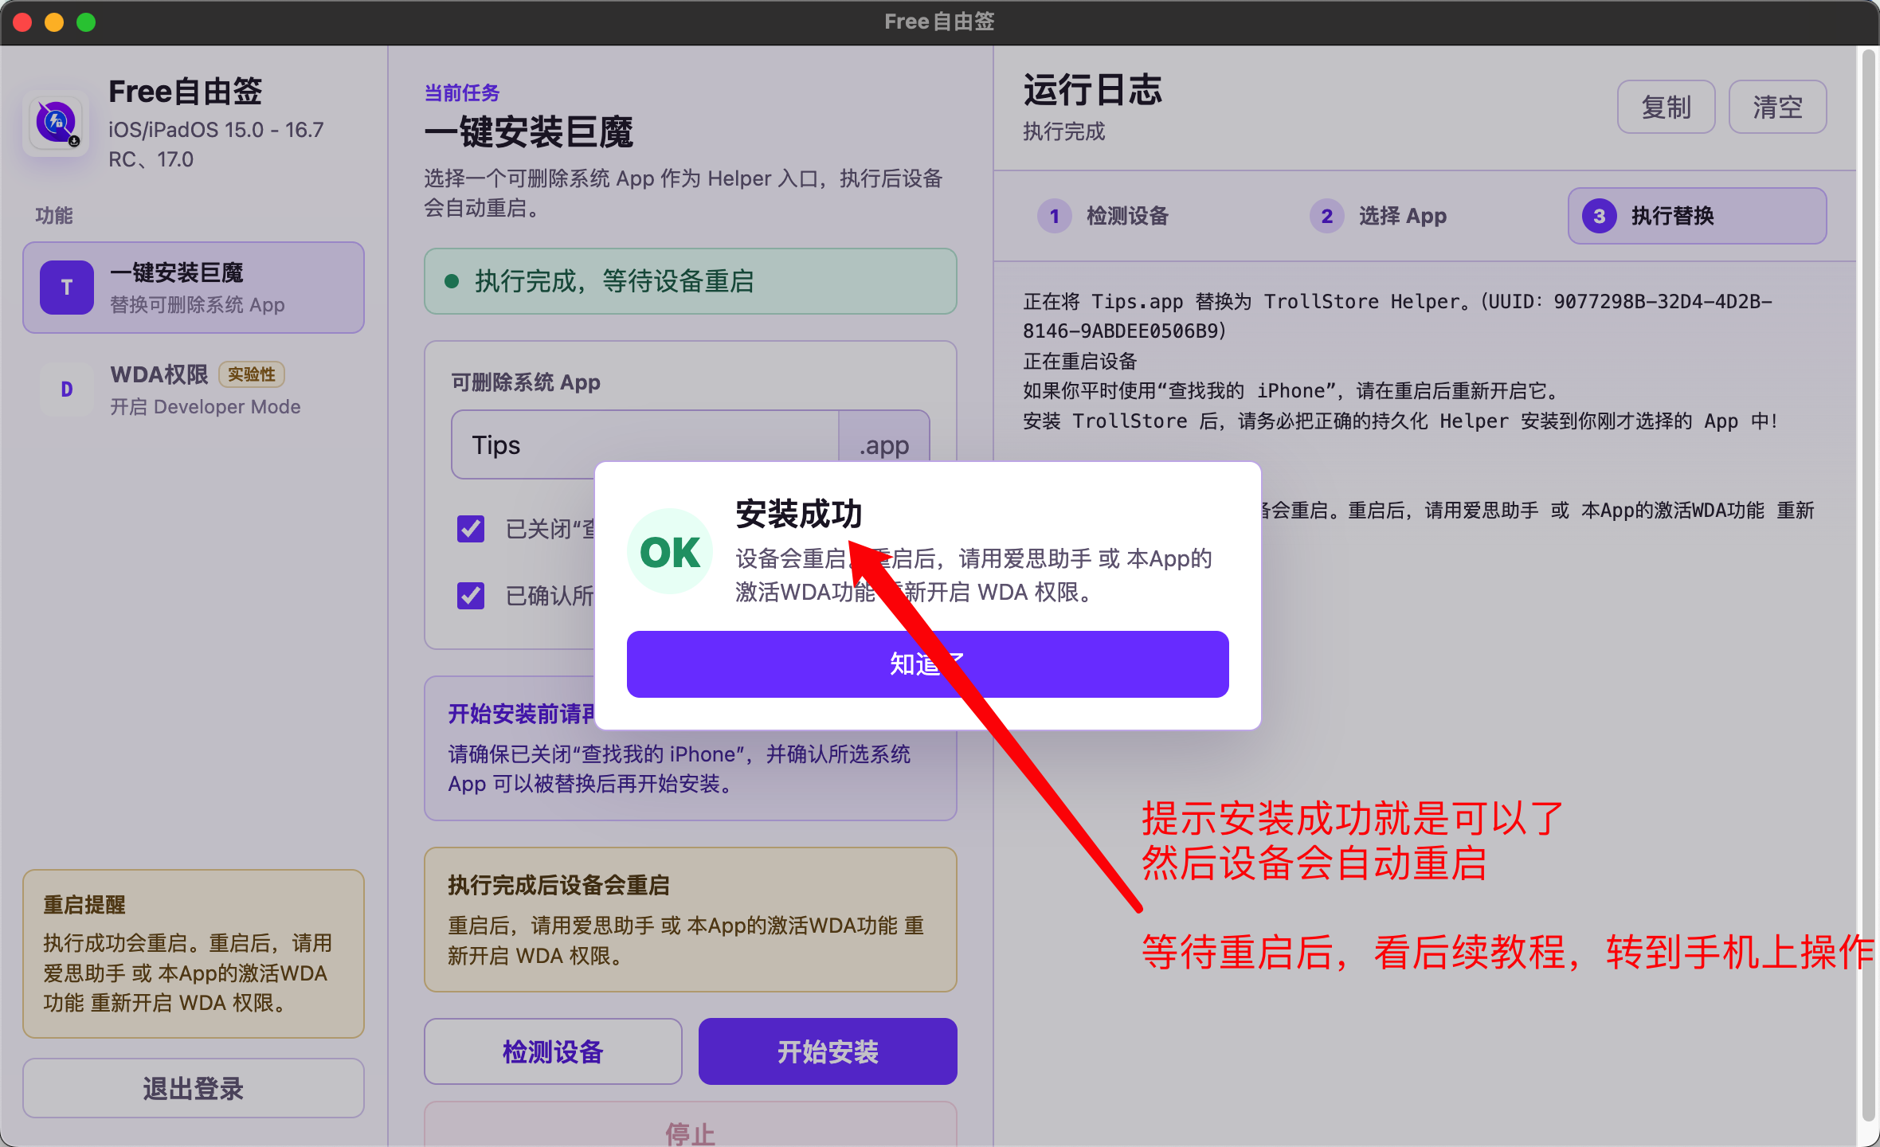Click the Free自由签 app logo icon
Viewport: 1880px width, 1147px height.
click(x=56, y=123)
